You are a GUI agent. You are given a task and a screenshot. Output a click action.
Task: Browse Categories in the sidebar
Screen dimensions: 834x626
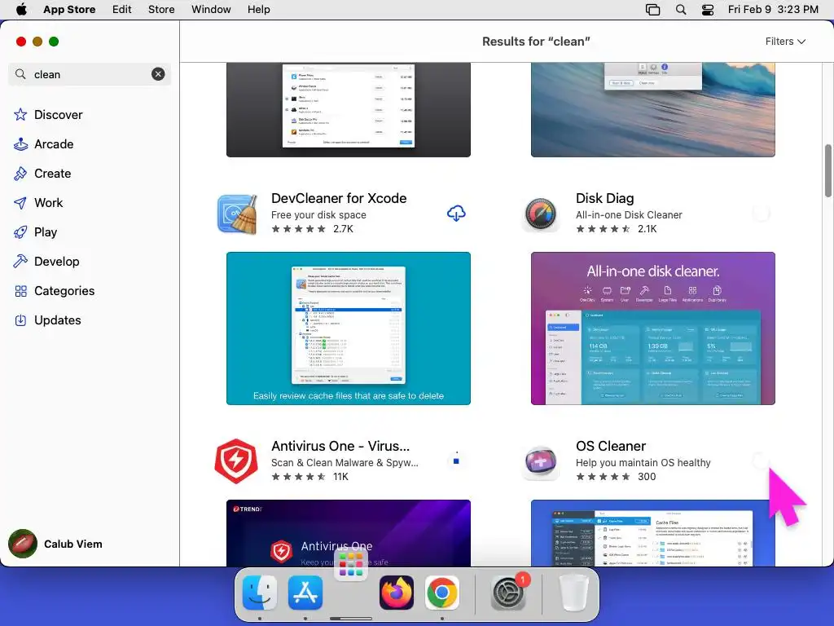click(x=64, y=291)
